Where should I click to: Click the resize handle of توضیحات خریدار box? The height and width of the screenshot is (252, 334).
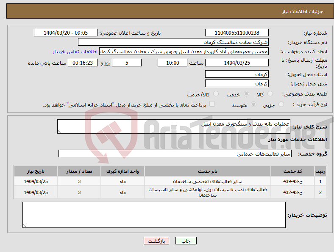pos(25,226)
